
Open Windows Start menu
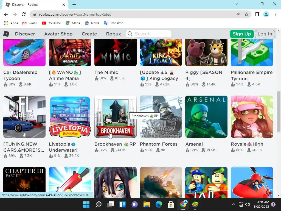point(86,204)
